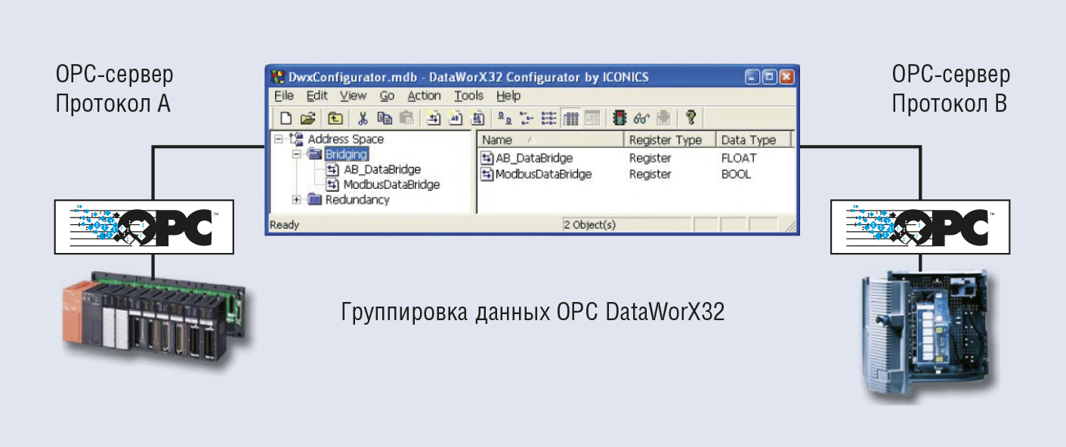Switch to Large Icons view
Image resolution: width=1066 pixels, height=447 pixels.
tap(505, 117)
